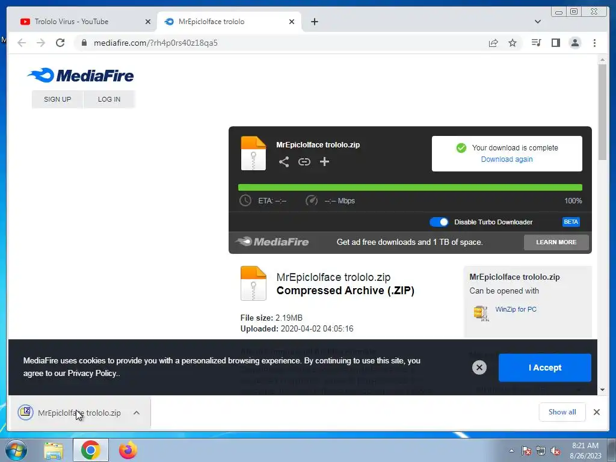Open the Chrome profile avatar
The width and height of the screenshot is (616, 462).
pyautogui.click(x=574, y=43)
